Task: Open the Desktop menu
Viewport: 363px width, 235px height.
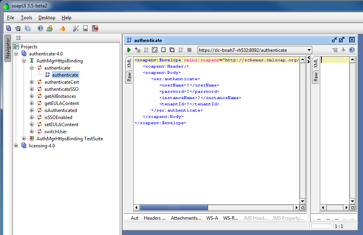Action: (47, 18)
